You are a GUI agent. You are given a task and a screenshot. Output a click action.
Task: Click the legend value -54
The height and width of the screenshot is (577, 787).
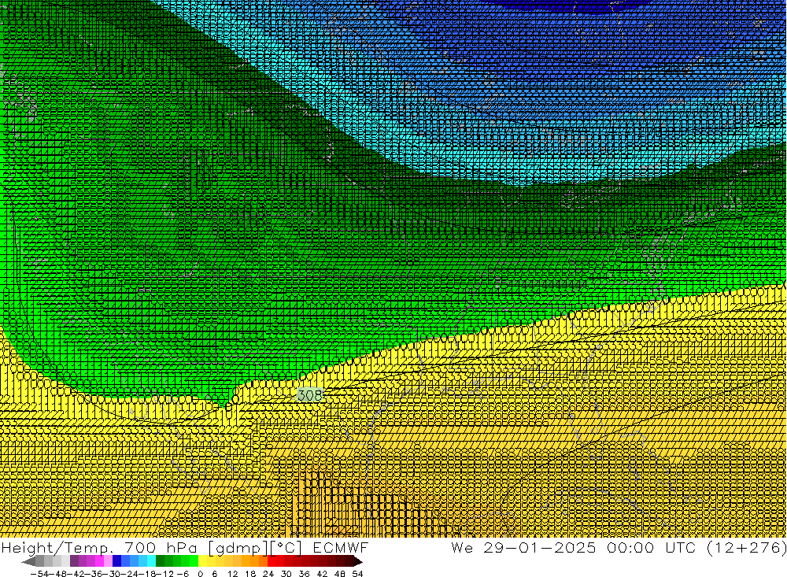39,574
